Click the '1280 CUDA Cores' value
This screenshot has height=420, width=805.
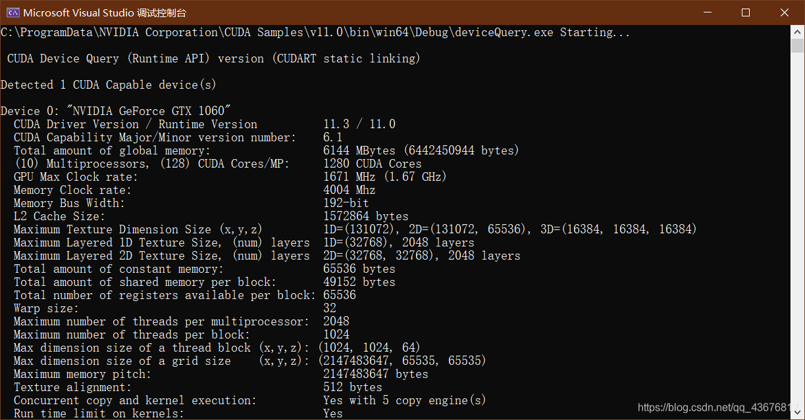373,164
